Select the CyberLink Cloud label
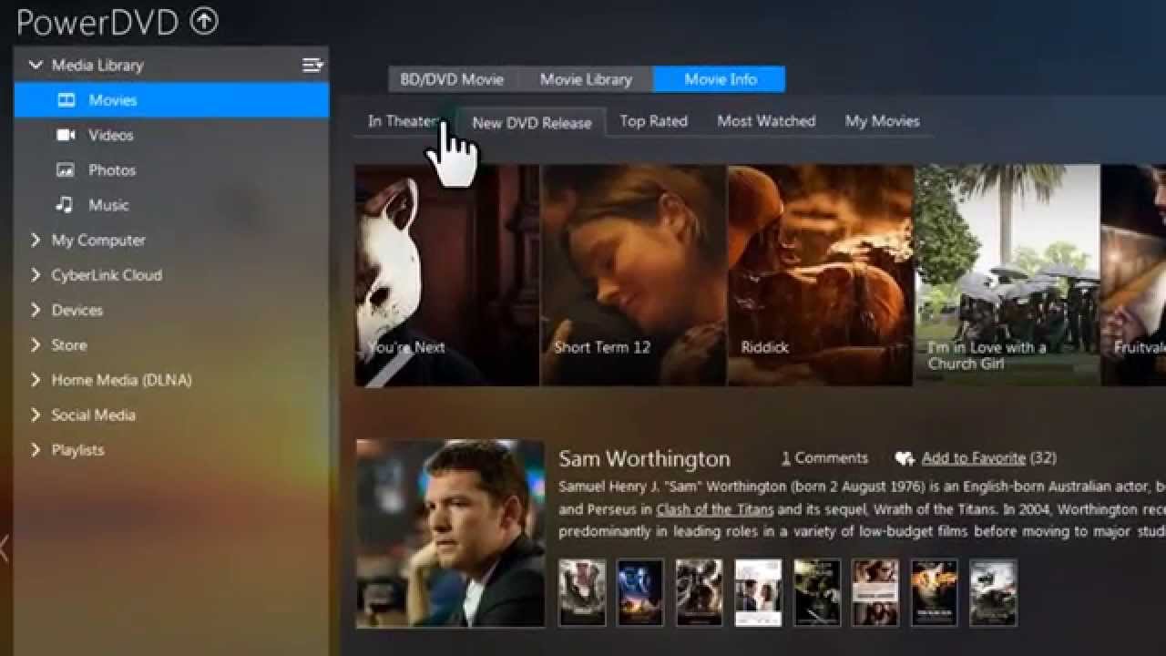The height and width of the screenshot is (656, 1166). point(107,275)
